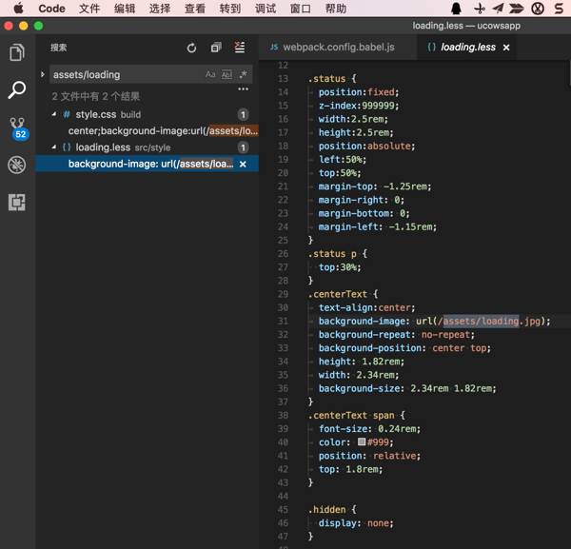Open the 调试 menu in menu bar
The image size is (571, 549).
[x=266, y=9]
